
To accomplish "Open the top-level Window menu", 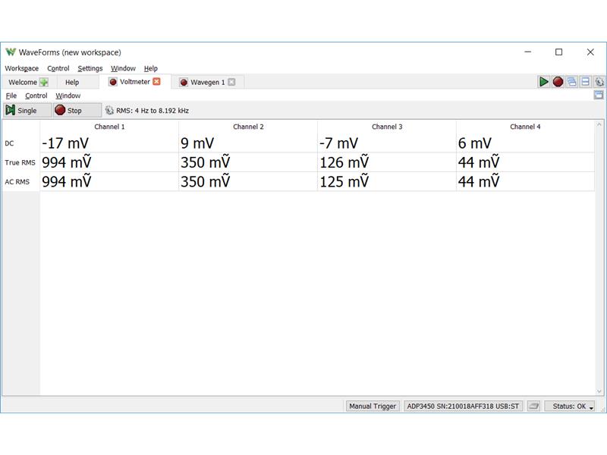I will click(x=123, y=68).
